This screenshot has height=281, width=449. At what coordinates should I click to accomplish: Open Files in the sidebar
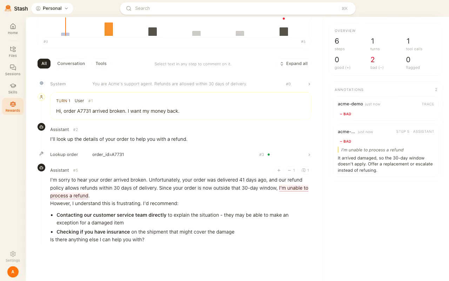[x=13, y=52]
